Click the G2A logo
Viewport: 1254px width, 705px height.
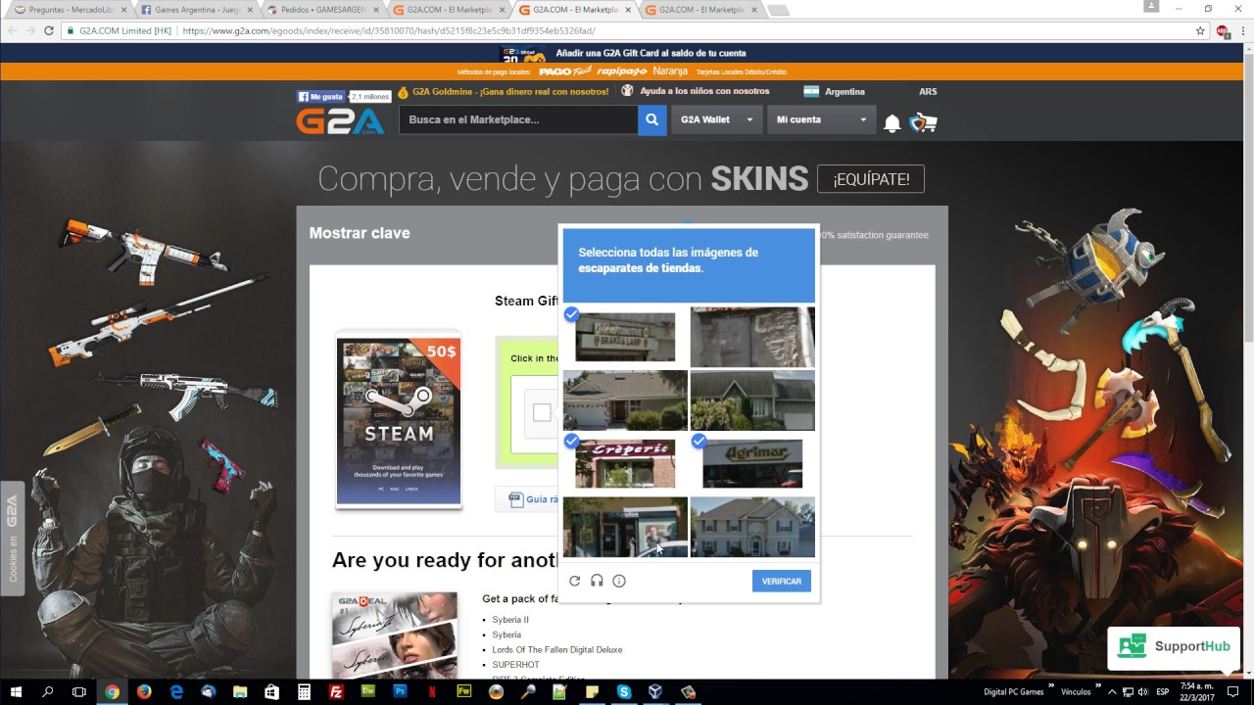coord(340,121)
